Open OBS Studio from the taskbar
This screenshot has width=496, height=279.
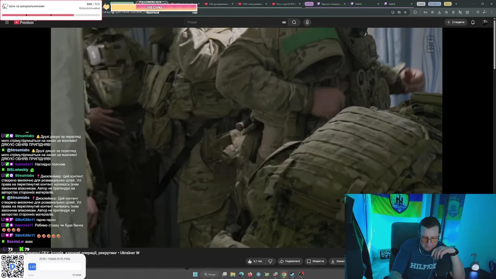(301, 274)
